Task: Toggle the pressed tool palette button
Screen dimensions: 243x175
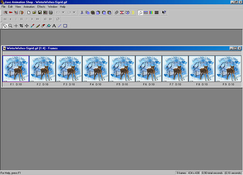Action: 140,12
